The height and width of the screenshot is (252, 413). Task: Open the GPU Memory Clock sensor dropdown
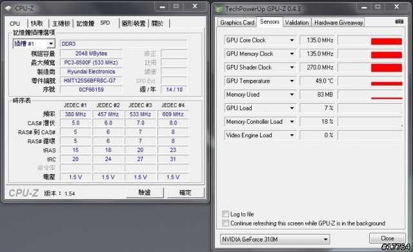pyautogui.click(x=292, y=53)
